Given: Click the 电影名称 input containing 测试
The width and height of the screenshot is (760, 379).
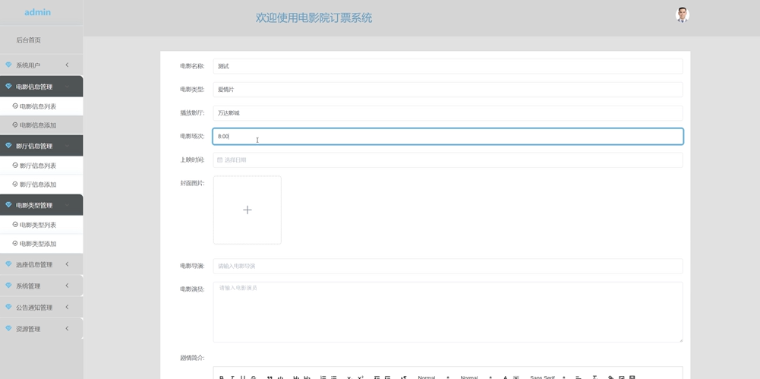Looking at the screenshot, I should pyautogui.click(x=448, y=66).
